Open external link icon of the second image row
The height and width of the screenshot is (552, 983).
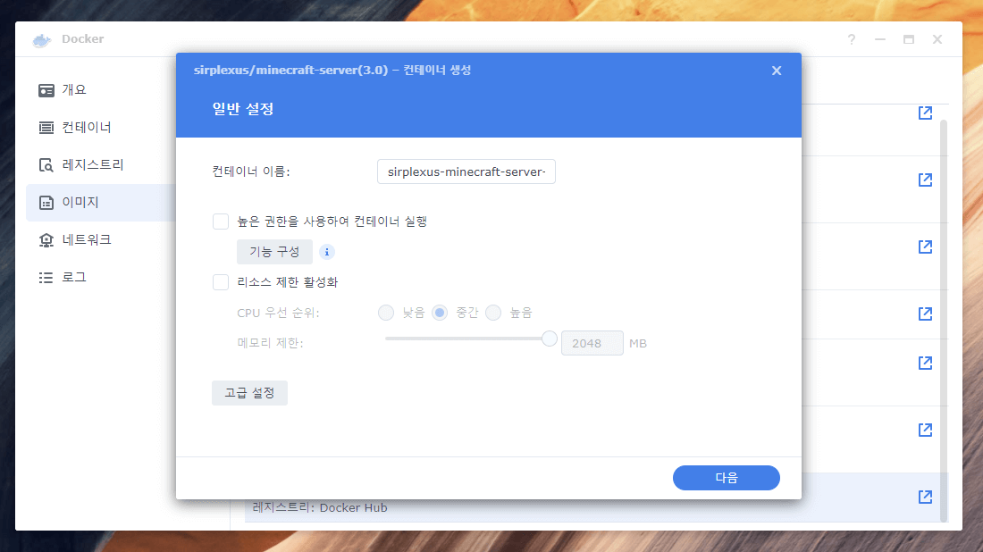point(925,180)
